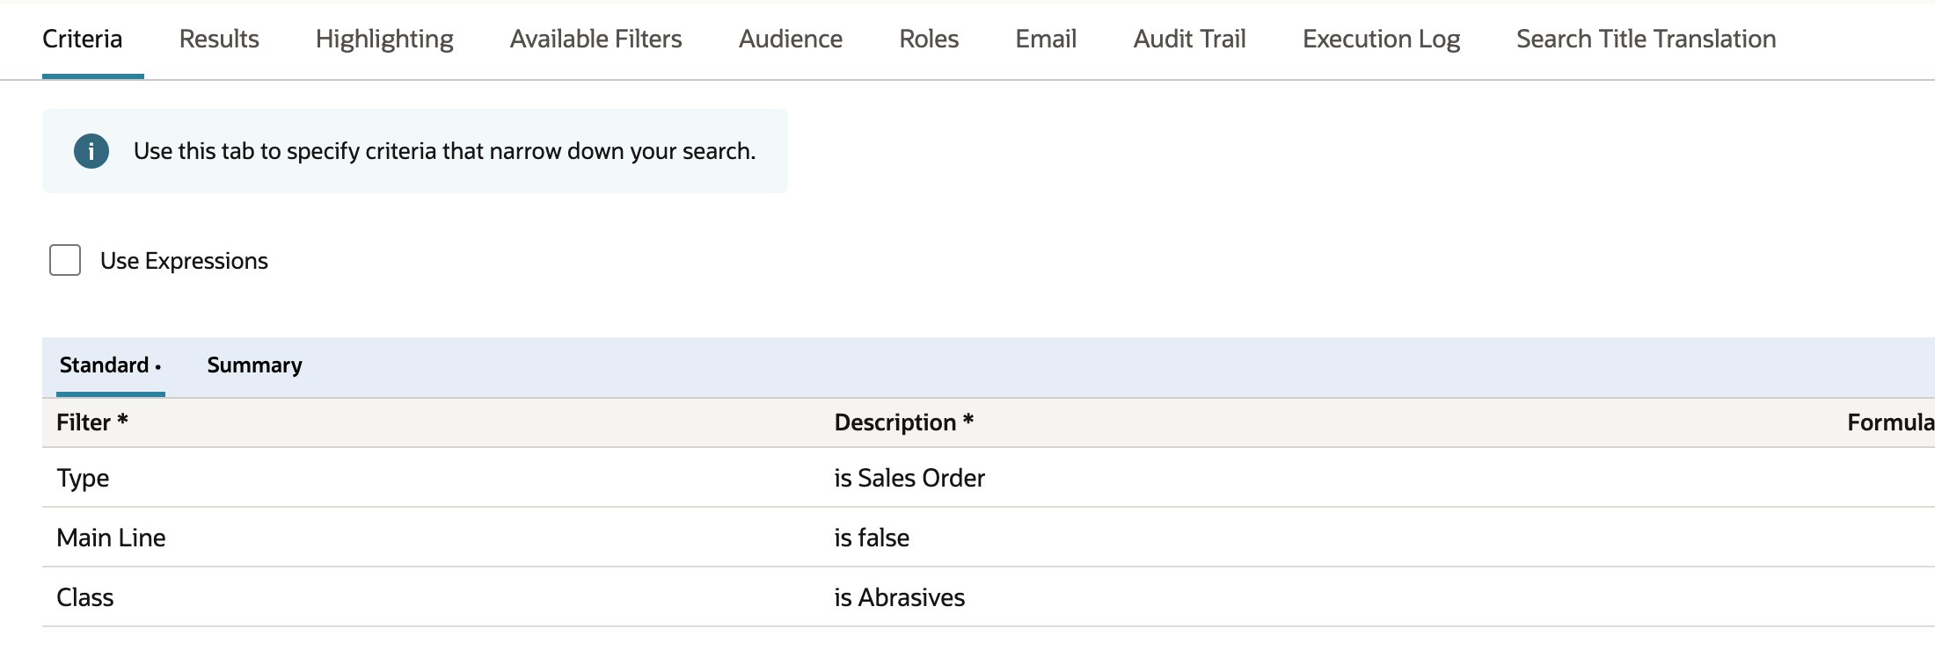Click the 'Use Expressions' label text
Screen dimensions: 1935x650
tap(184, 261)
